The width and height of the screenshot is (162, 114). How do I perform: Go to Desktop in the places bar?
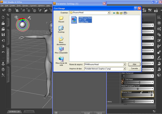point(61,29)
